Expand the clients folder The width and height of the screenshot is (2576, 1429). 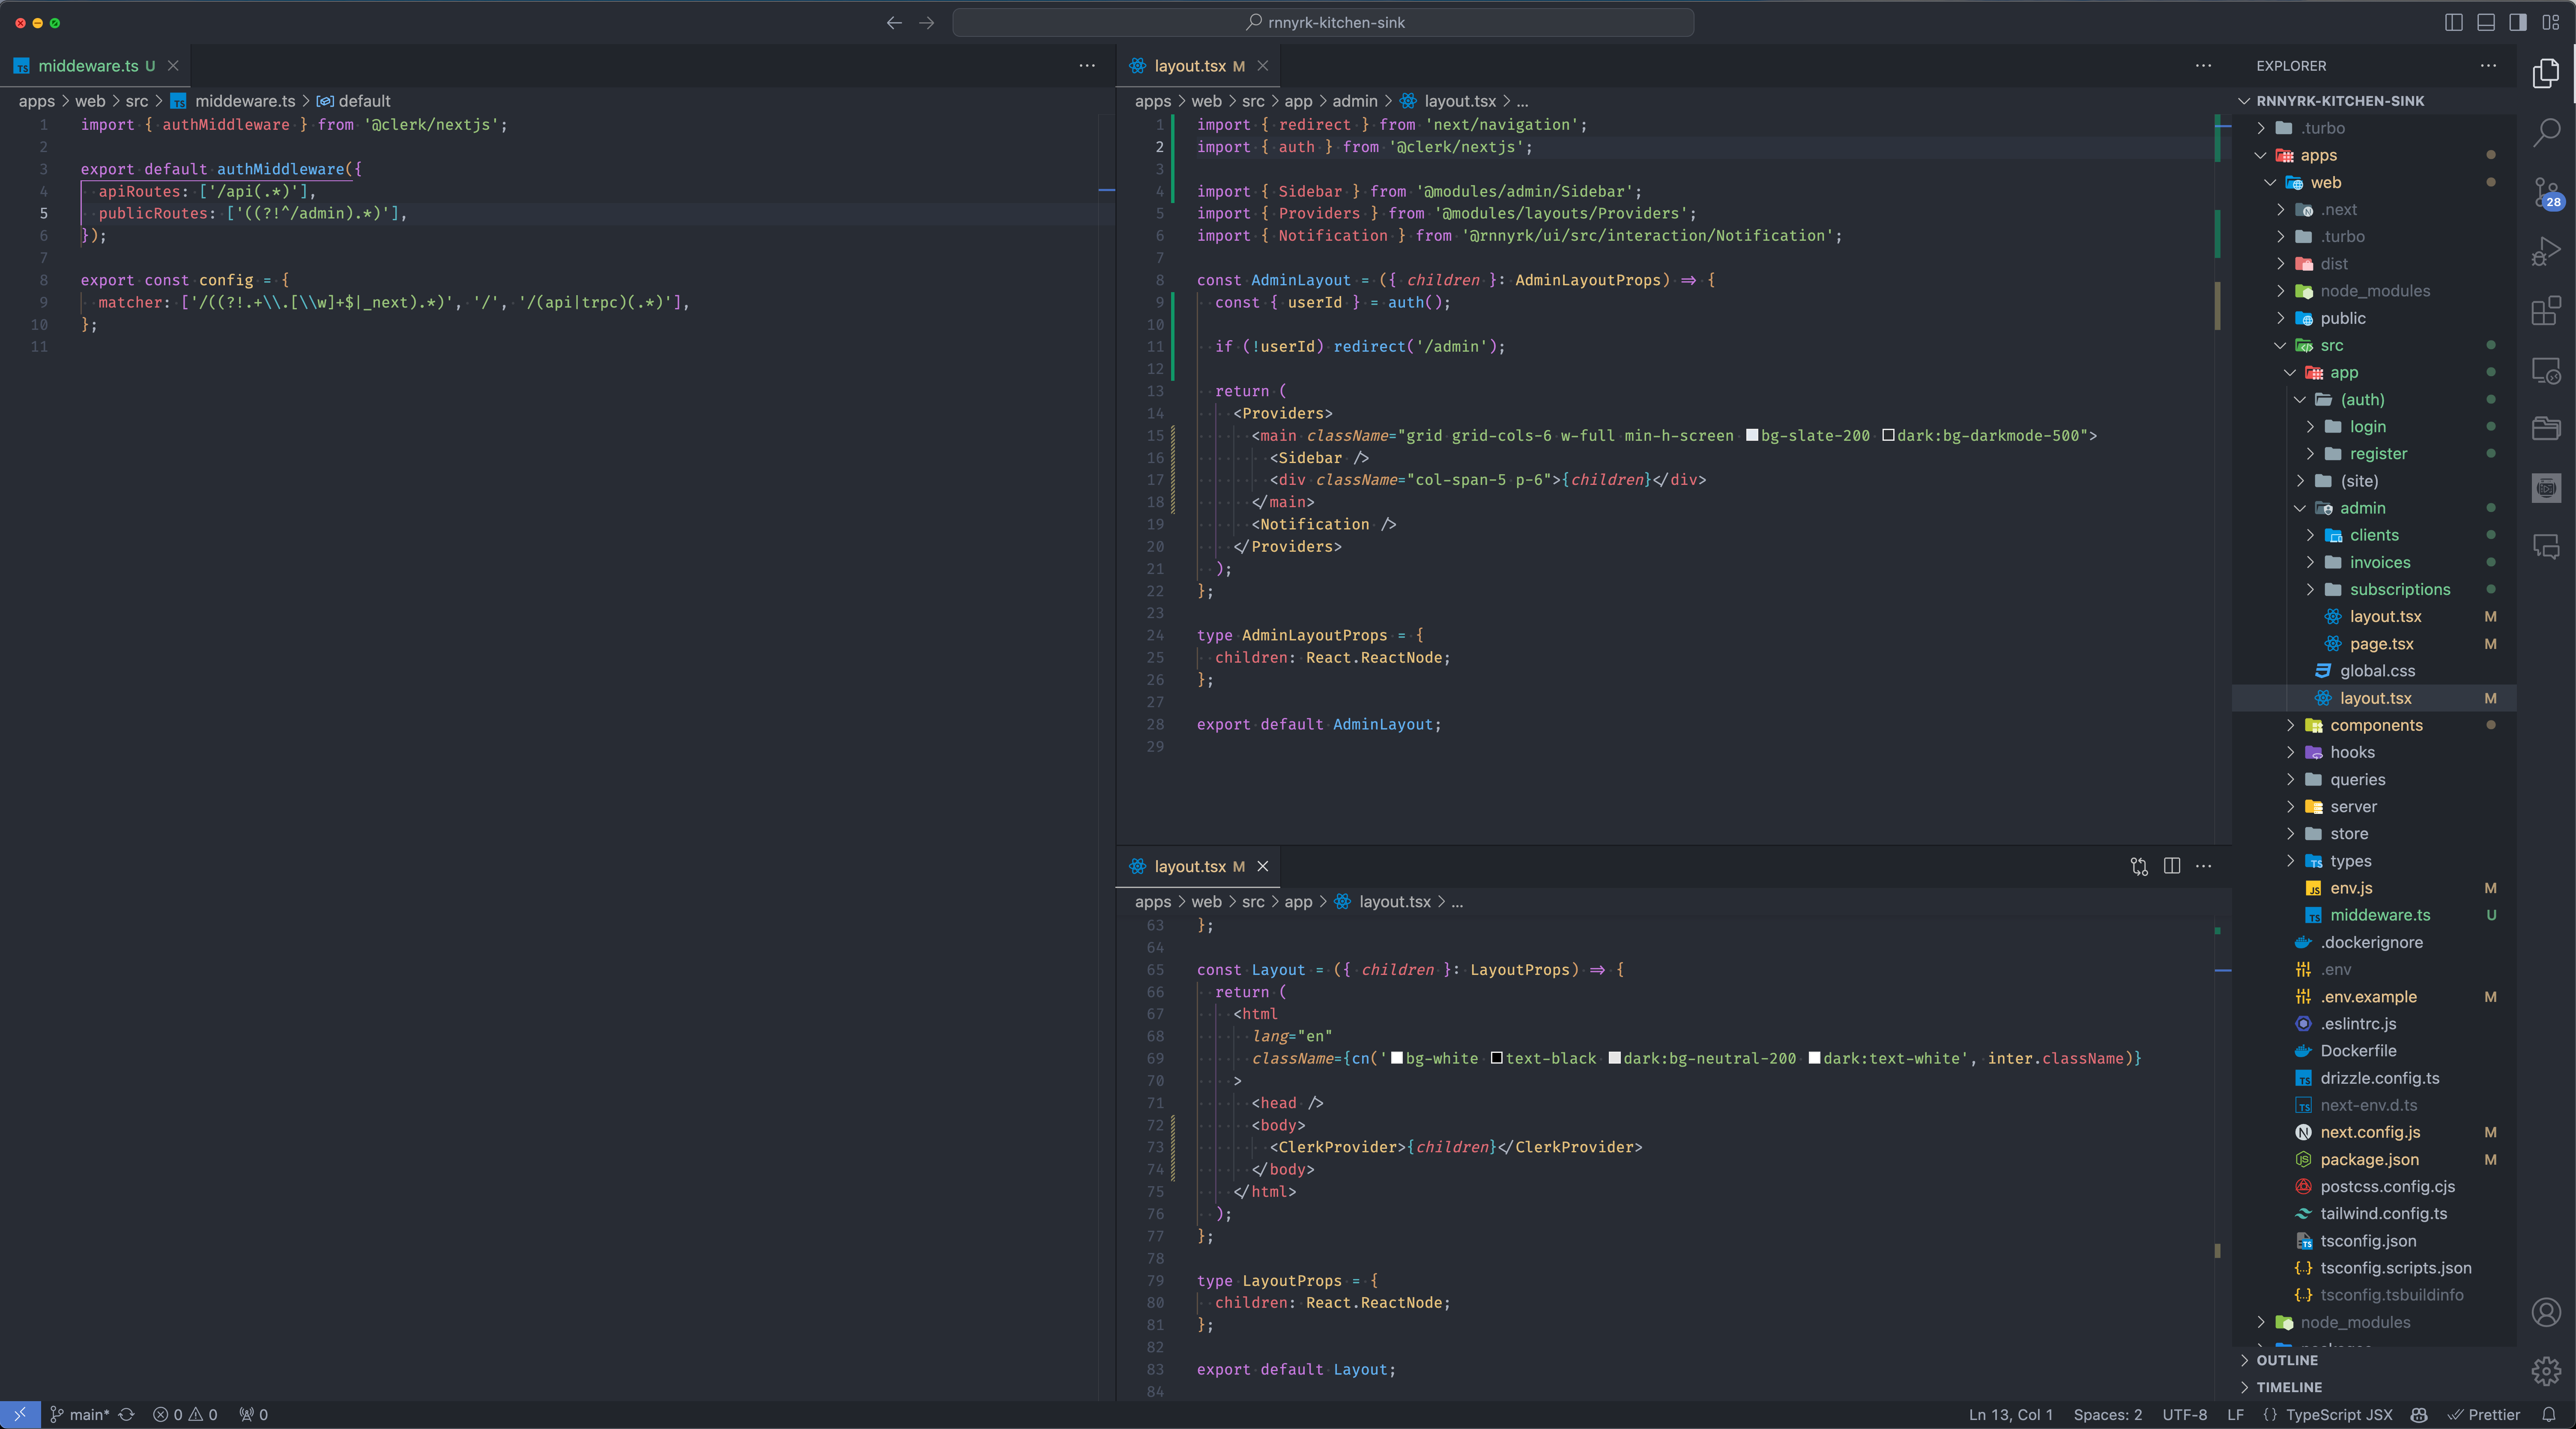click(2310, 535)
